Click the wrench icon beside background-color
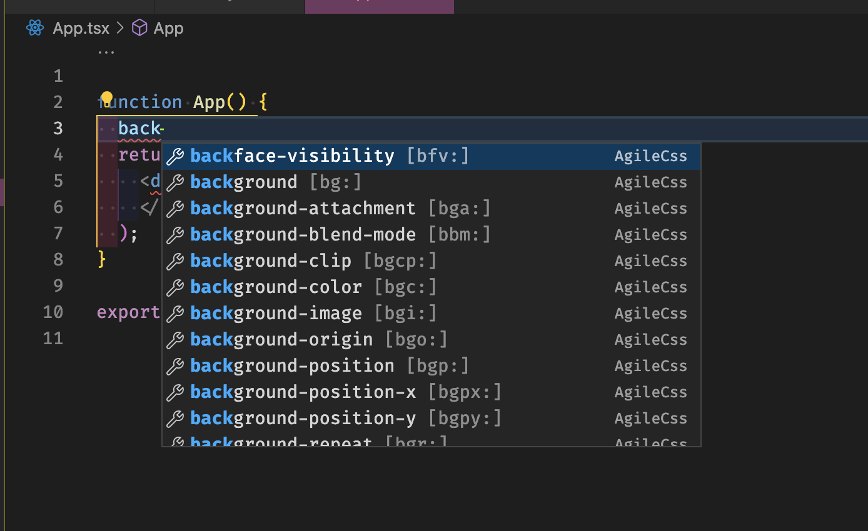 point(175,287)
